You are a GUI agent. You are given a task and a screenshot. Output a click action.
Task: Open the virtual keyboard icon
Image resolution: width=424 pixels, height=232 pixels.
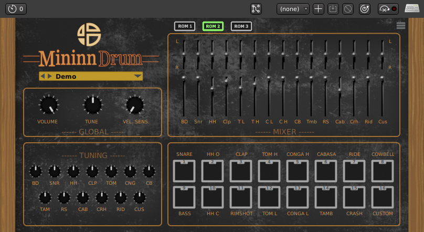[x=411, y=9]
